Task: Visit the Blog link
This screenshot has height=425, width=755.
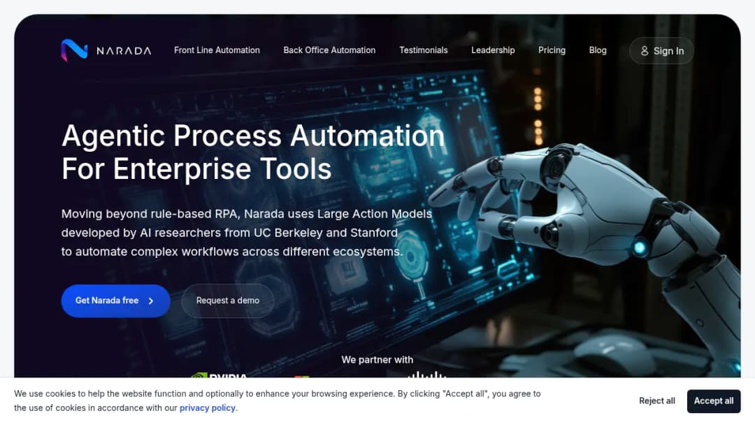Action: (x=598, y=50)
